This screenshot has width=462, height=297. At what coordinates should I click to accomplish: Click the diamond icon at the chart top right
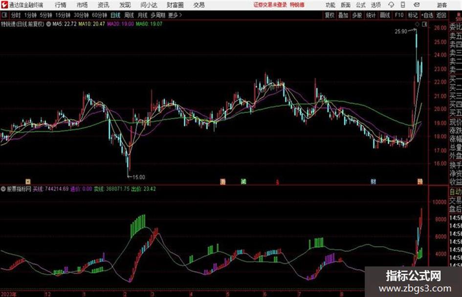pos(417,24)
